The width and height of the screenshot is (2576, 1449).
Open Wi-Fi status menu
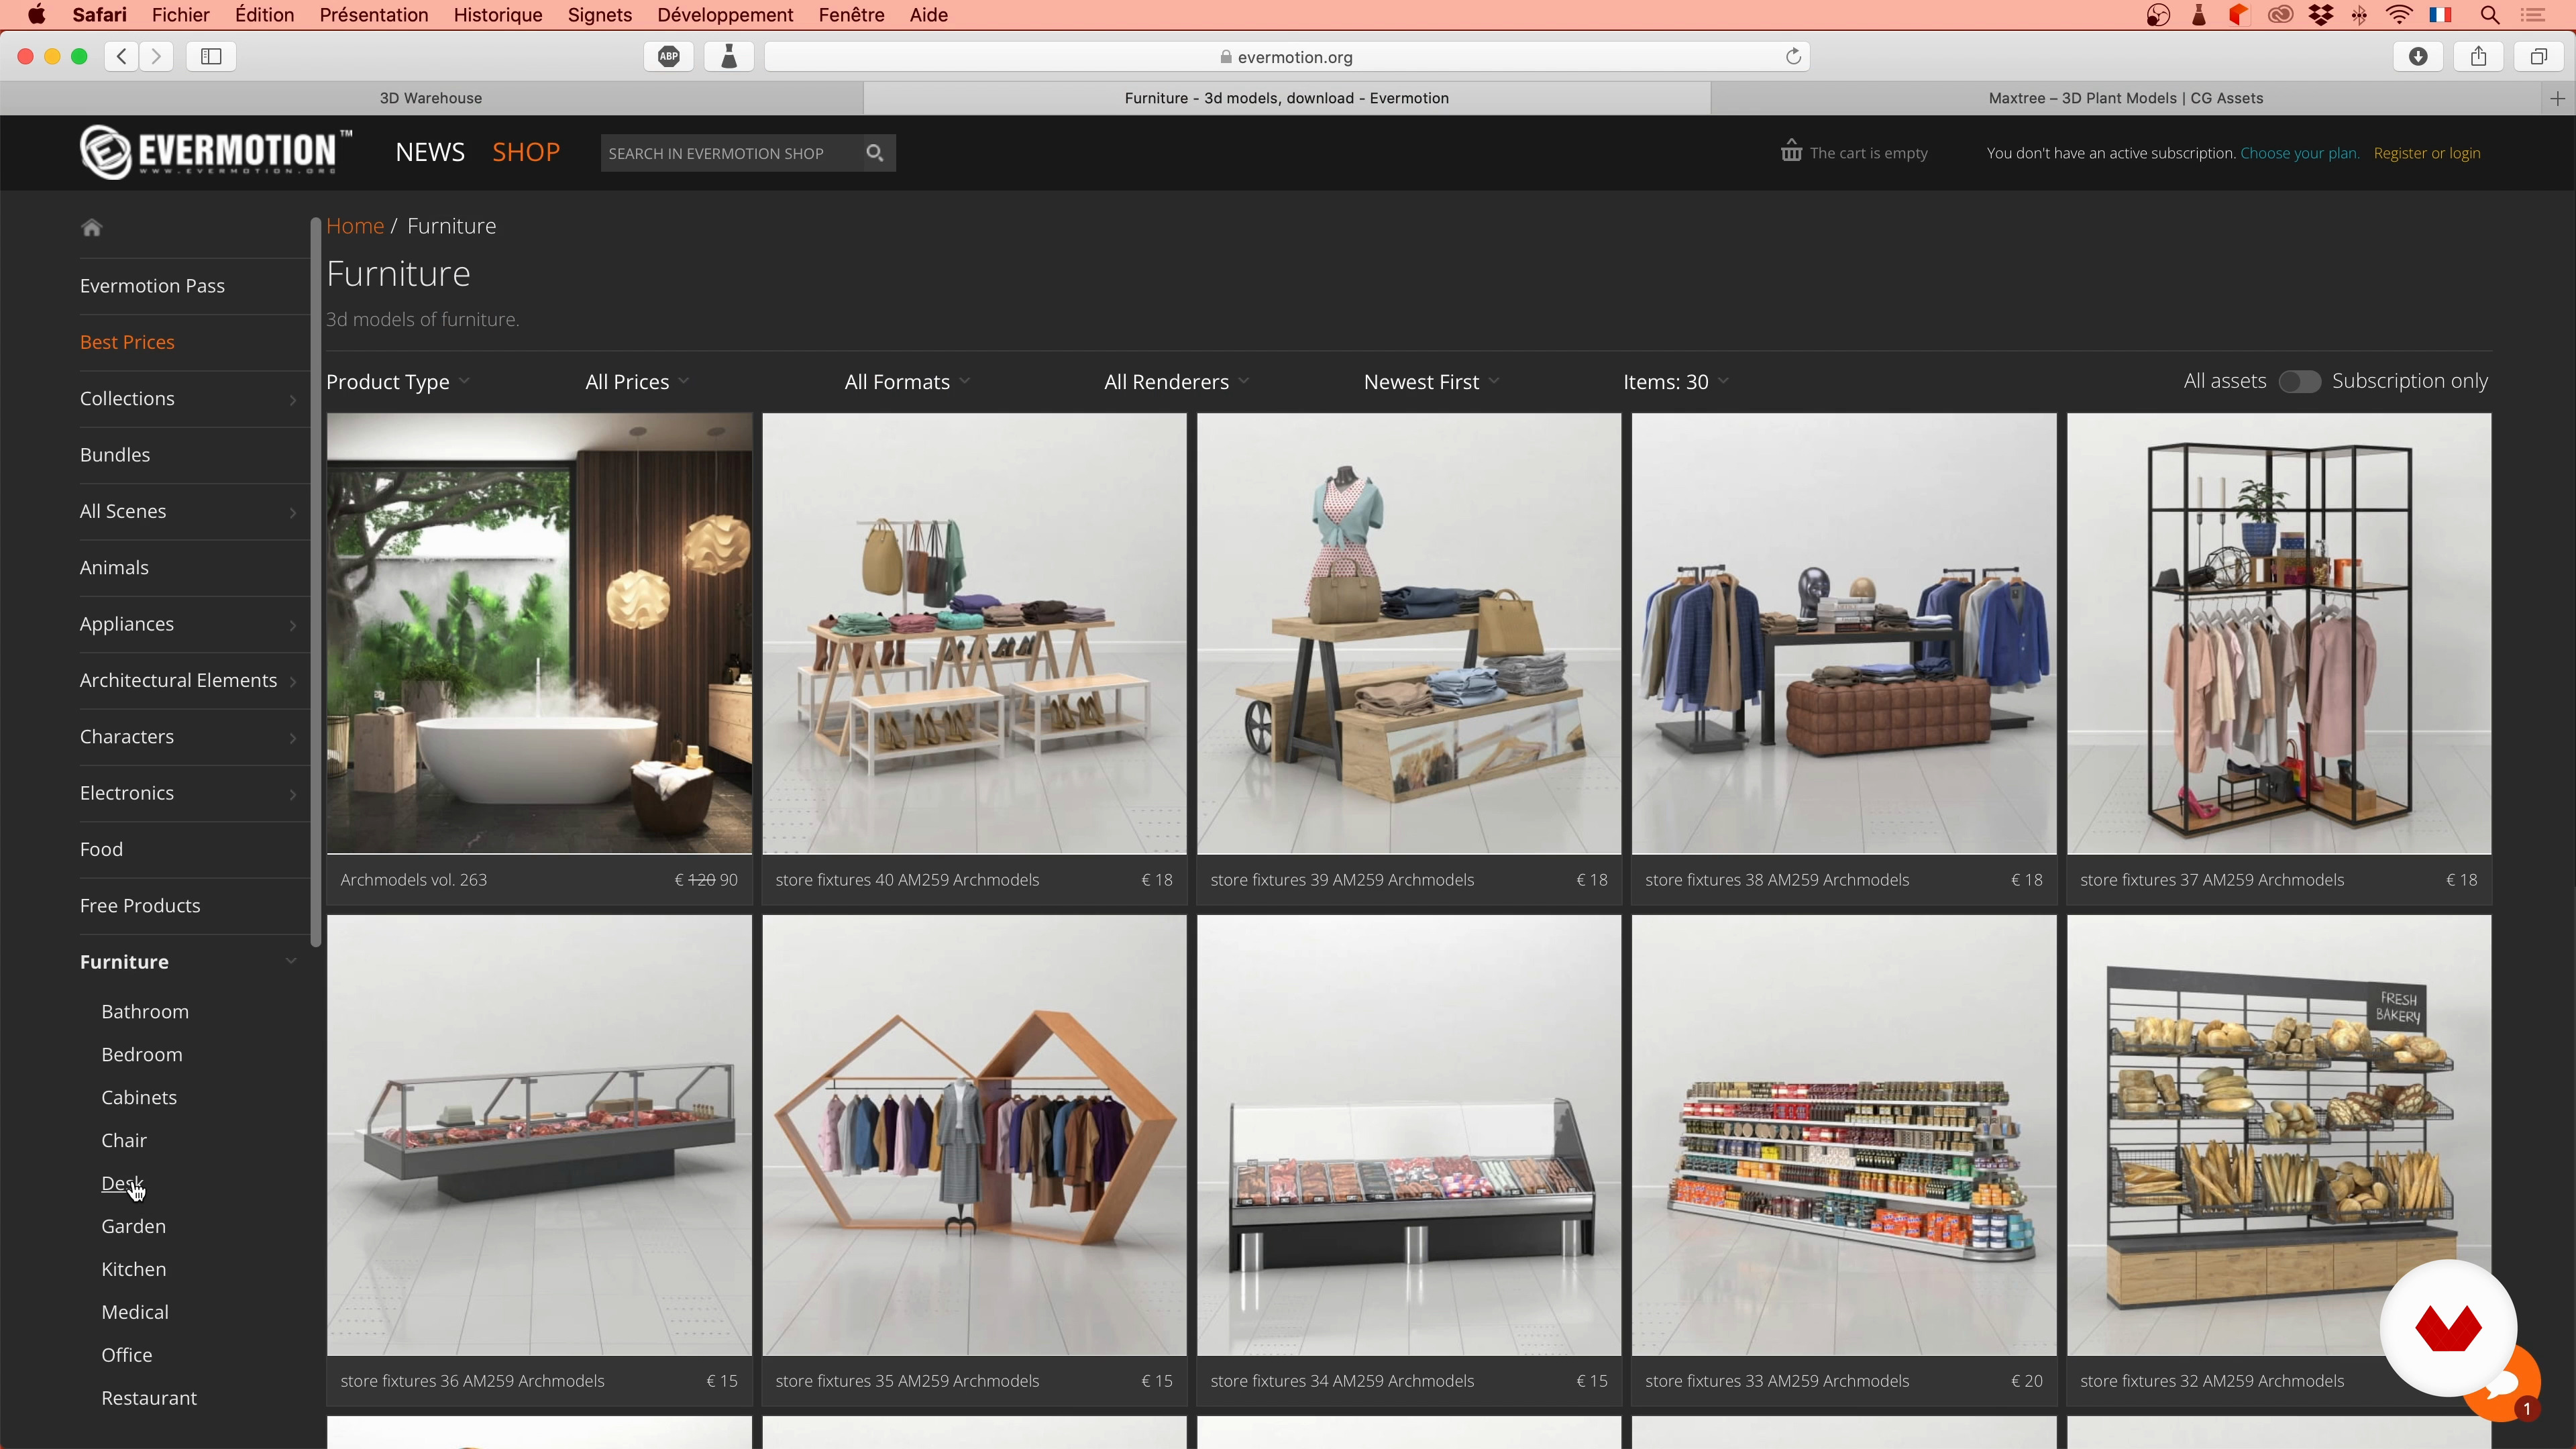2399,15
